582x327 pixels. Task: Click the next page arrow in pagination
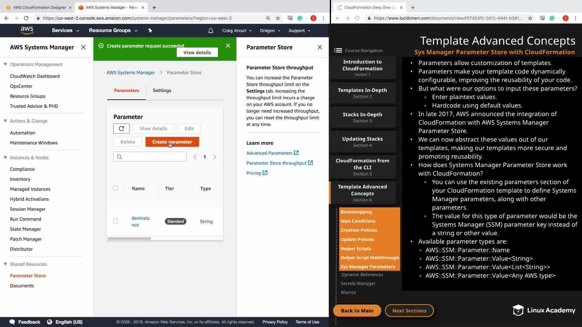click(x=215, y=157)
